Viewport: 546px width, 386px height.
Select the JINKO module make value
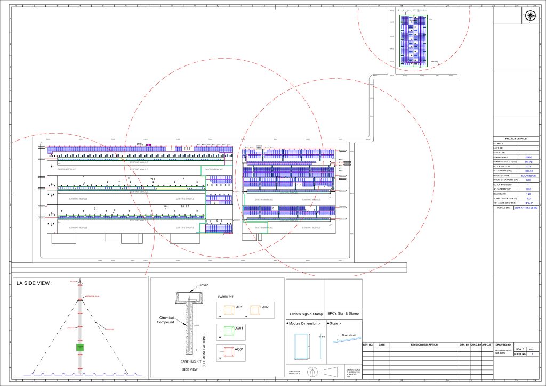coord(527,157)
